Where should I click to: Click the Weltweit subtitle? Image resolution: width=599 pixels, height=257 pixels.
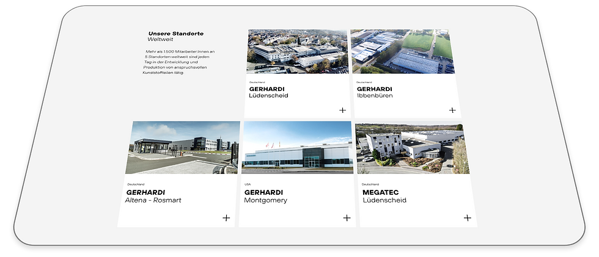coord(160,39)
